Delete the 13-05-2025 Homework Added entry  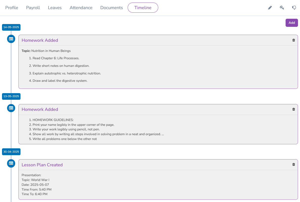tap(293, 109)
